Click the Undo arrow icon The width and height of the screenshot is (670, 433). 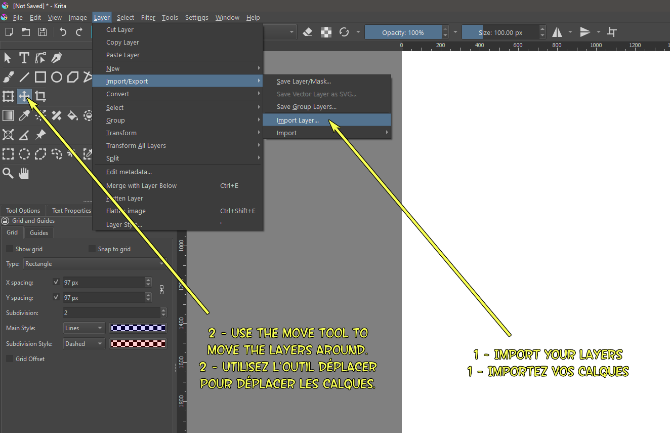click(x=63, y=32)
